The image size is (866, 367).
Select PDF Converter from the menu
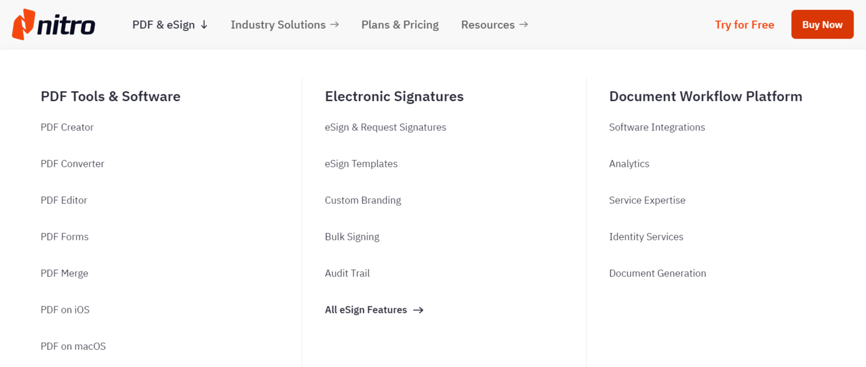pyautogui.click(x=73, y=164)
